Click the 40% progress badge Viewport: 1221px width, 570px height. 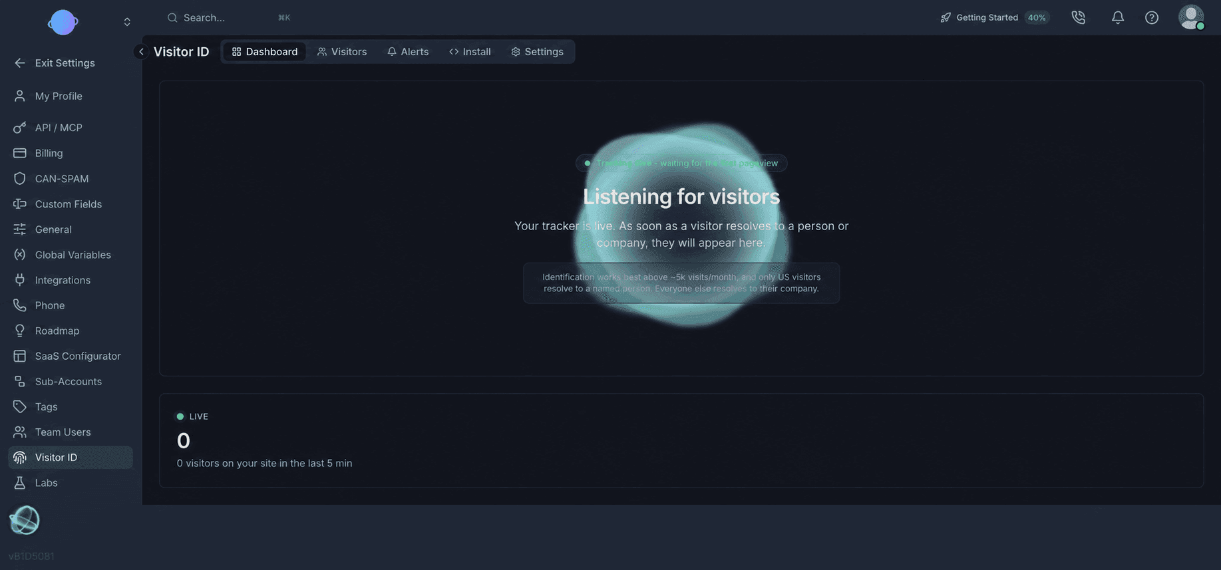click(1037, 18)
